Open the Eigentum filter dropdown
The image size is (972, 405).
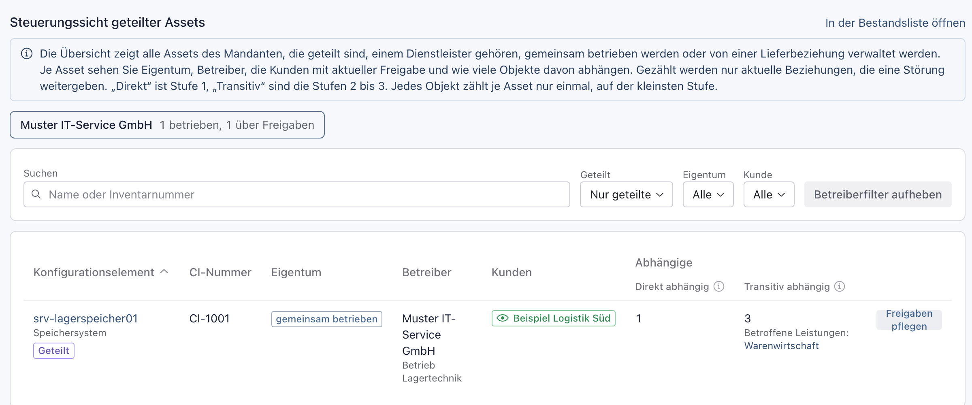point(708,194)
